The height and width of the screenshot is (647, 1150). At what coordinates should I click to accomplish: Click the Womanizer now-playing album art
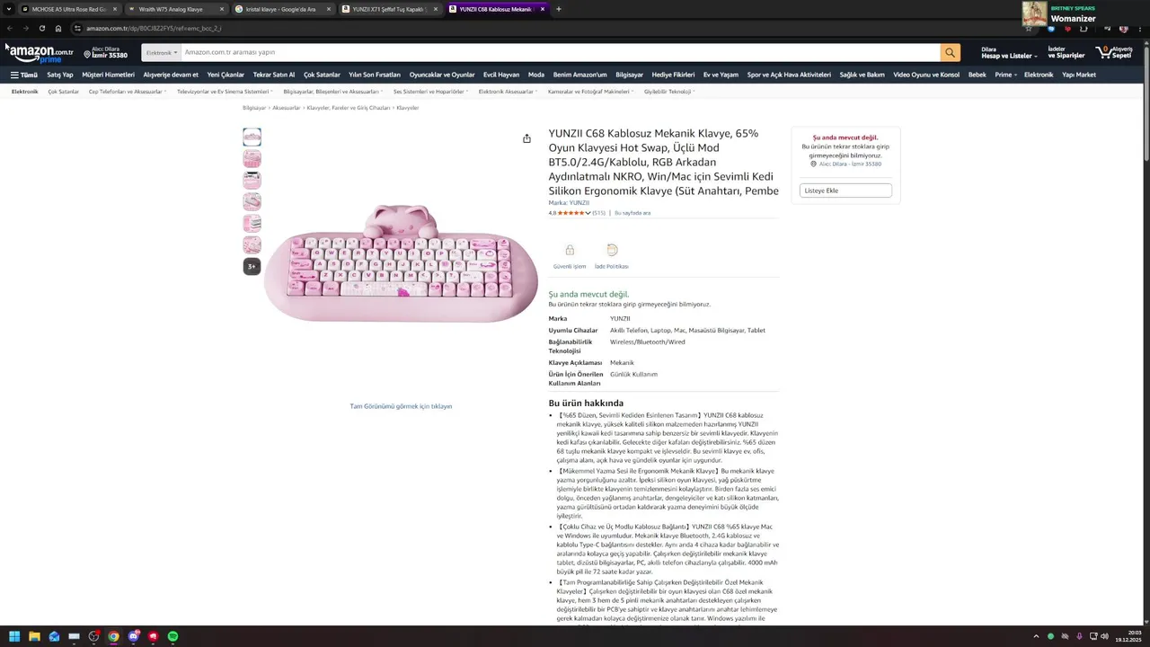click(1034, 13)
